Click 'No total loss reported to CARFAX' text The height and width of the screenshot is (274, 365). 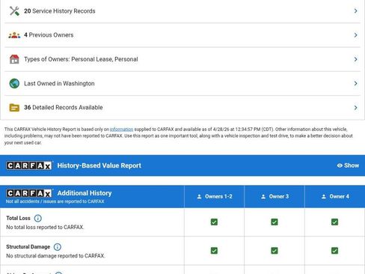[x=45, y=228]
